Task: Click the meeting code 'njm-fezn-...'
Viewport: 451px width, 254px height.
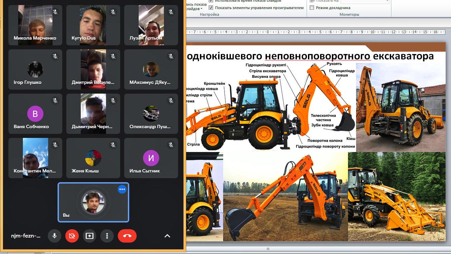Action: [26, 236]
